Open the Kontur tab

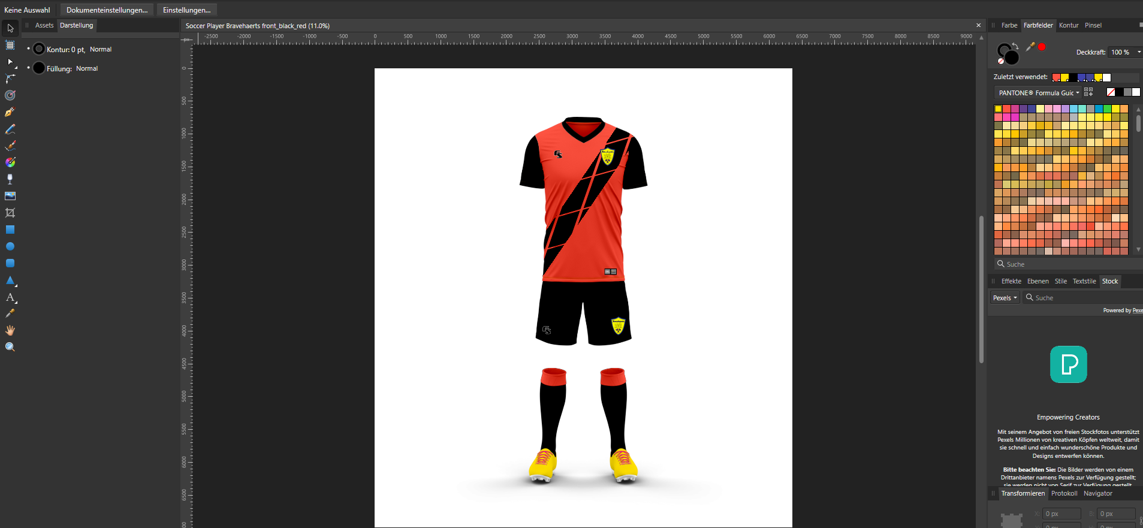click(1069, 25)
